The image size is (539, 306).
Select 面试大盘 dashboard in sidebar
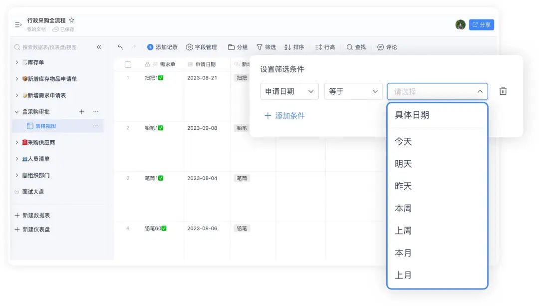coord(33,192)
